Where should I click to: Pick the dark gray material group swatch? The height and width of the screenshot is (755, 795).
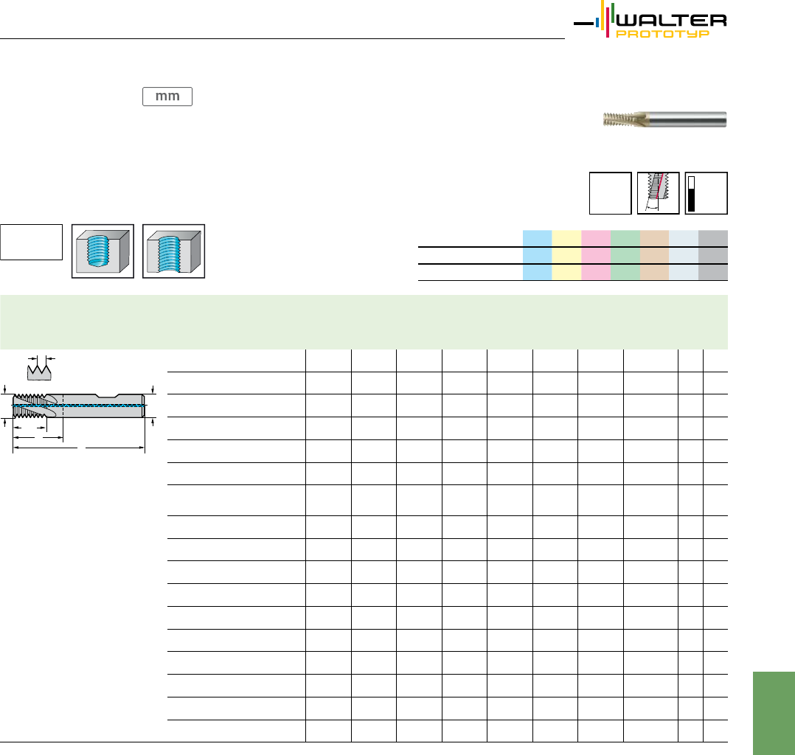tap(713, 255)
